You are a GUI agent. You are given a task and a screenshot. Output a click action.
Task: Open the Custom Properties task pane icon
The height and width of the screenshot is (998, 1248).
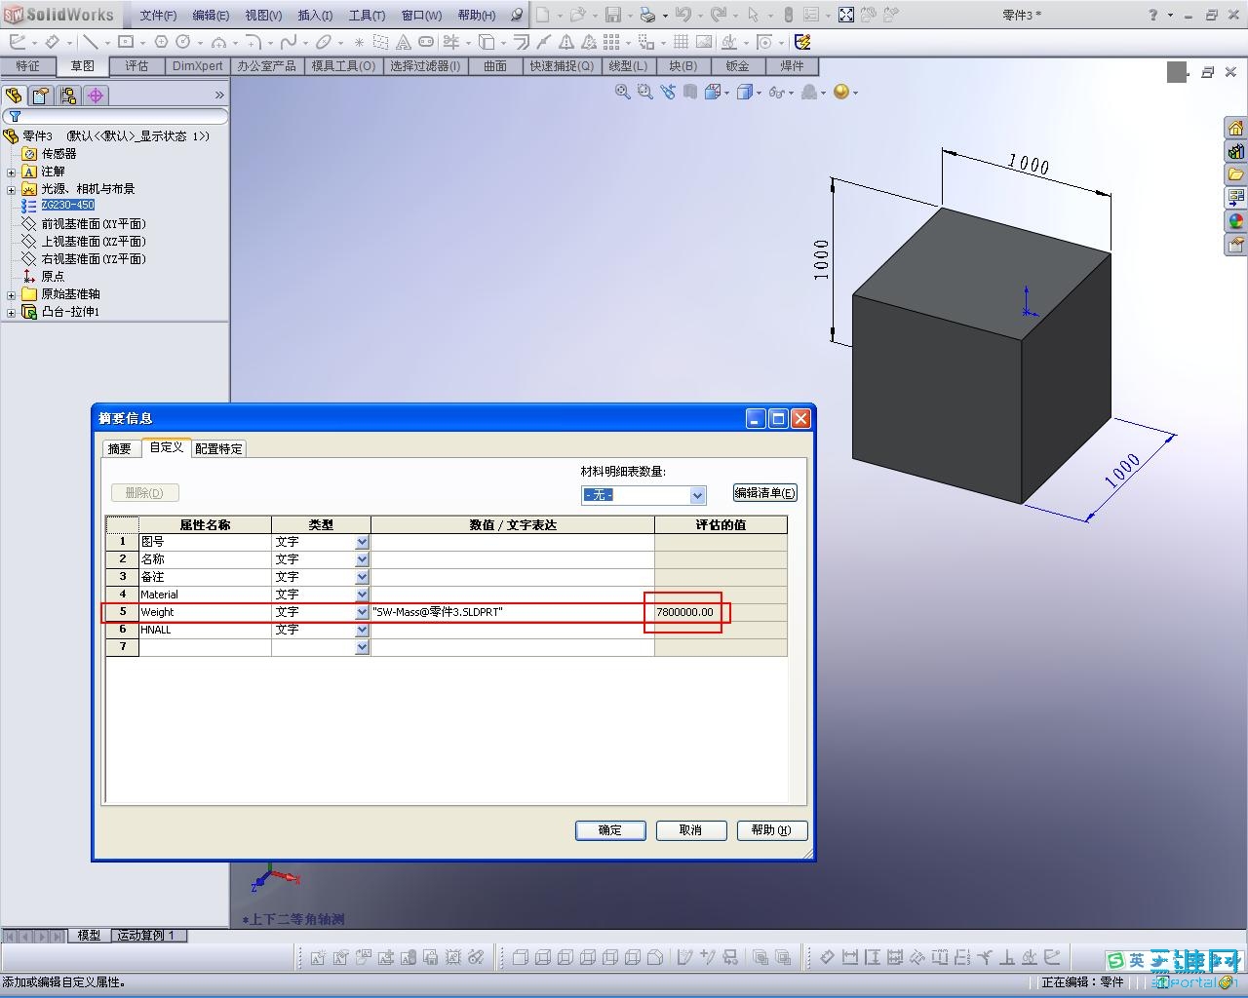pyautogui.click(x=1236, y=246)
